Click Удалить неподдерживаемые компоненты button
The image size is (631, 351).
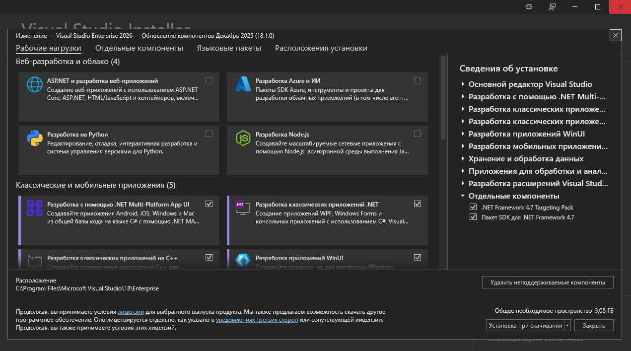coord(548,282)
